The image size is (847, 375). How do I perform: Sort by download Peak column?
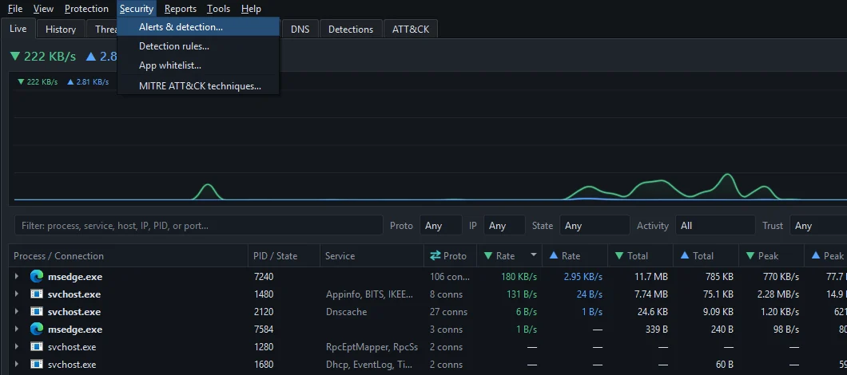(771, 256)
